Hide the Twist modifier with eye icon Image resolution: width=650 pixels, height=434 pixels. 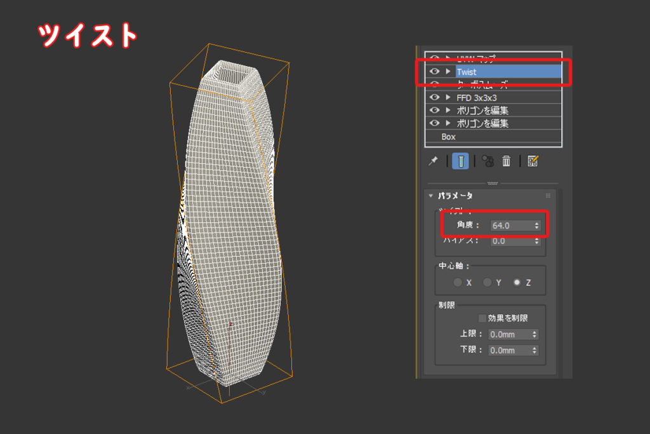(435, 72)
